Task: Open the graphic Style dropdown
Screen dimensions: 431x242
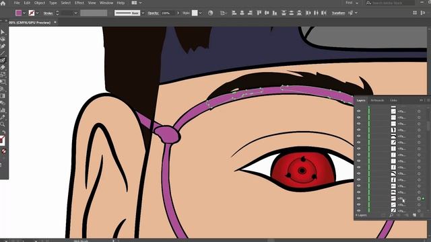Action: [201, 13]
